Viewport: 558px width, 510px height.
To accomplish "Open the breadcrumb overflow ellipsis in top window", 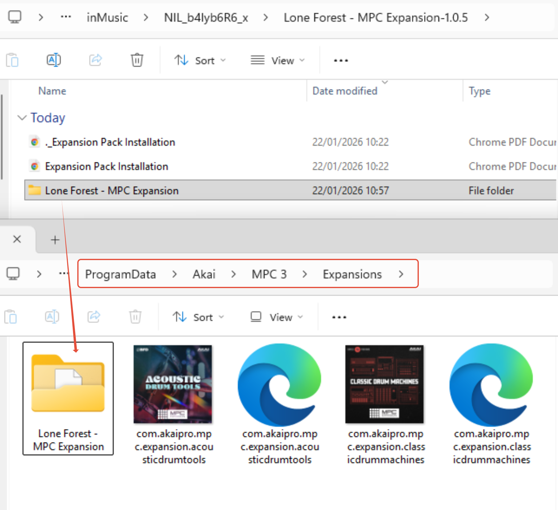I will tap(66, 17).
